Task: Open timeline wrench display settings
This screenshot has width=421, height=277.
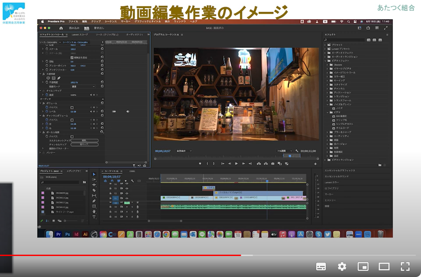Action: pyautogui.click(x=132, y=181)
